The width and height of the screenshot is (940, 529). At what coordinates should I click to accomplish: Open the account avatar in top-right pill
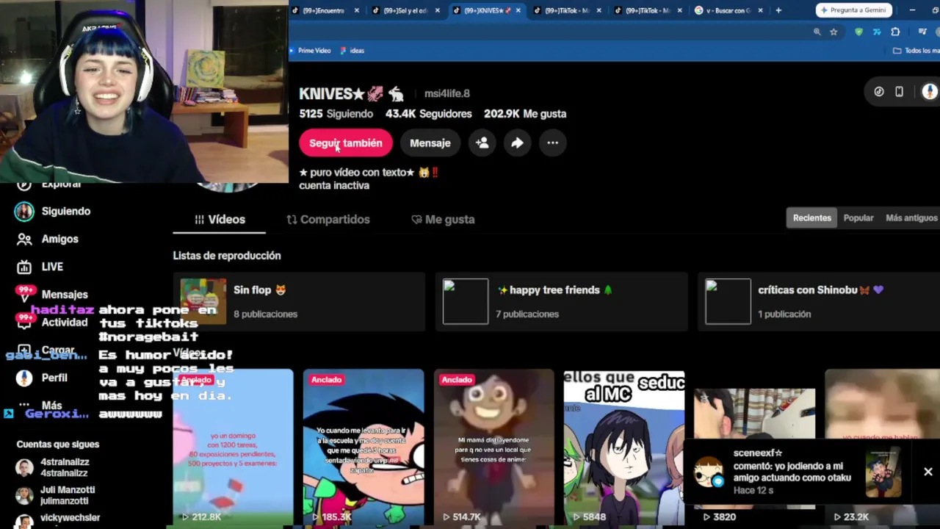[x=930, y=92]
